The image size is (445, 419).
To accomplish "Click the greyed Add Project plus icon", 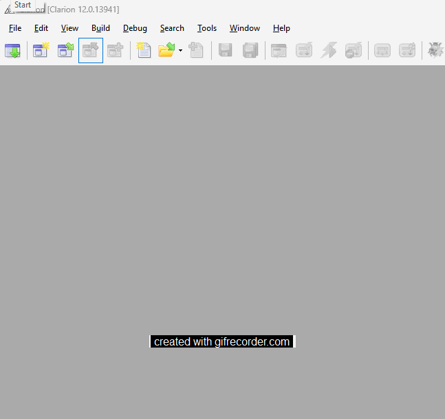I will pos(116,50).
